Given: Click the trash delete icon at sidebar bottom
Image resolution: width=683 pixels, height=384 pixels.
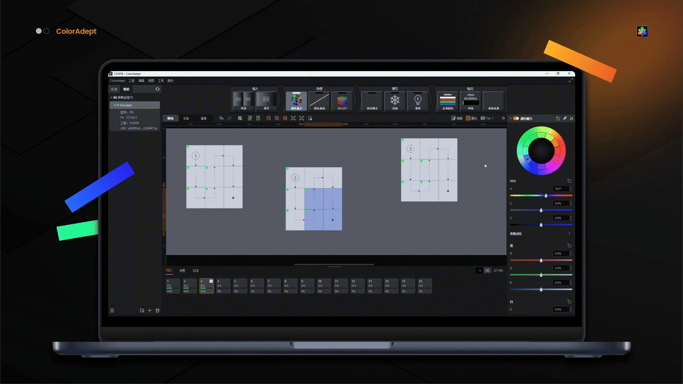Looking at the screenshot, I should (x=158, y=310).
